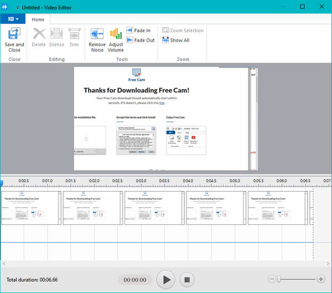Click the 0:01.0 mark on timeline ruler

click(47, 181)
